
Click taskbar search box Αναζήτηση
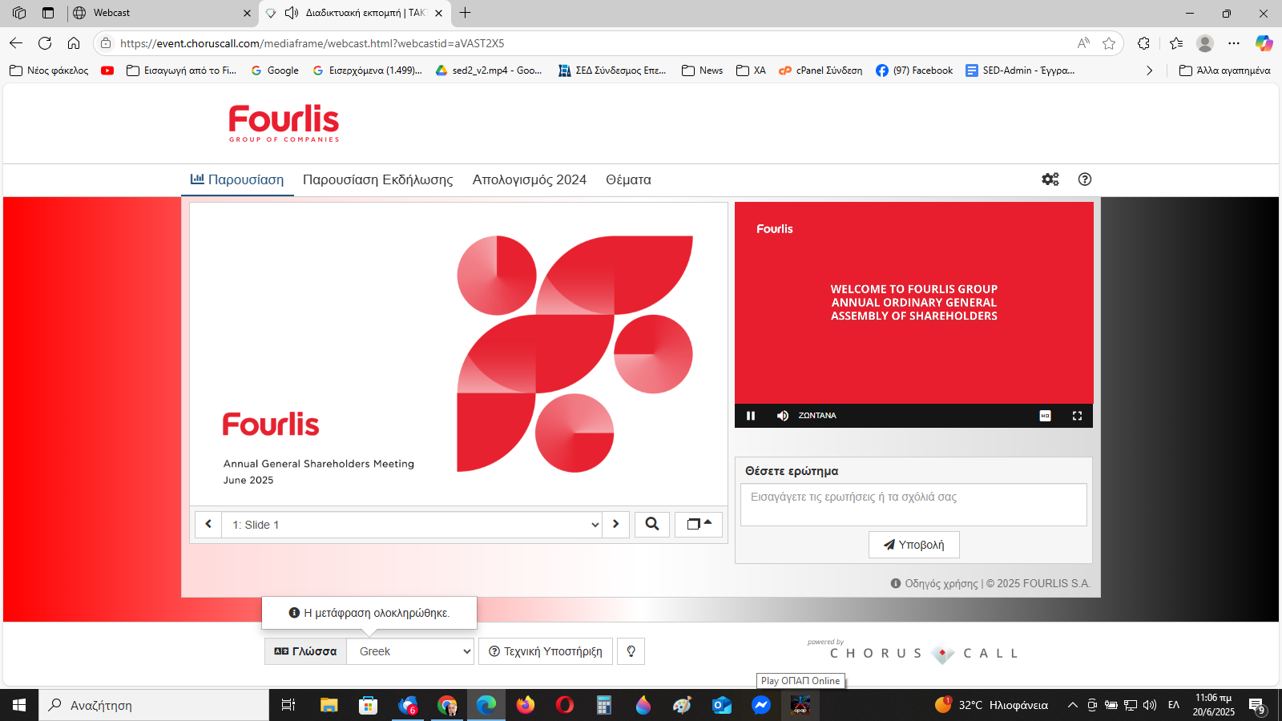point(154,705)
